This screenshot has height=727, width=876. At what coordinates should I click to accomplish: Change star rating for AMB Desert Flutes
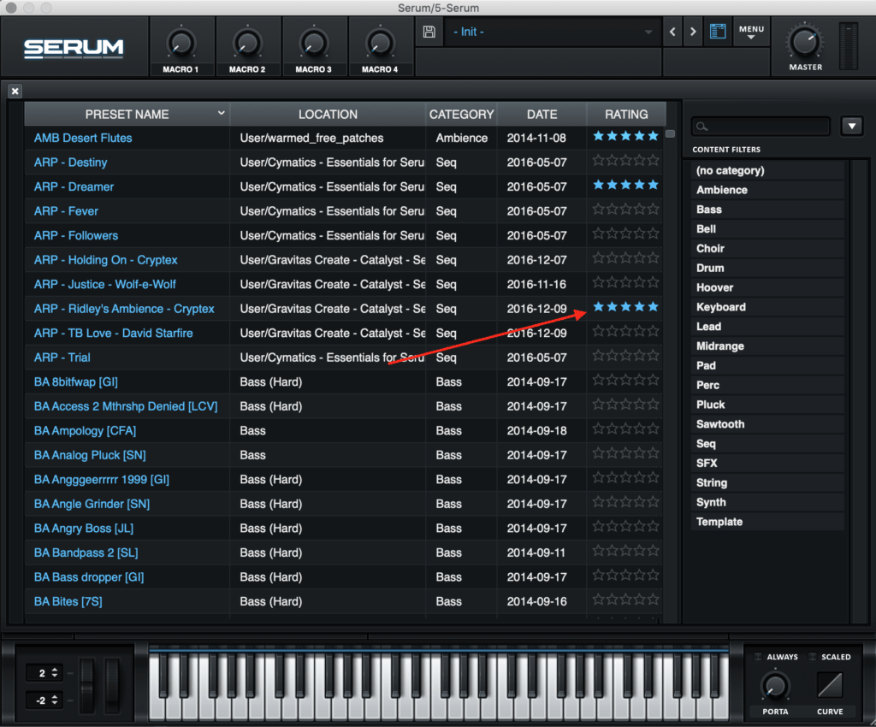[625, 136]
